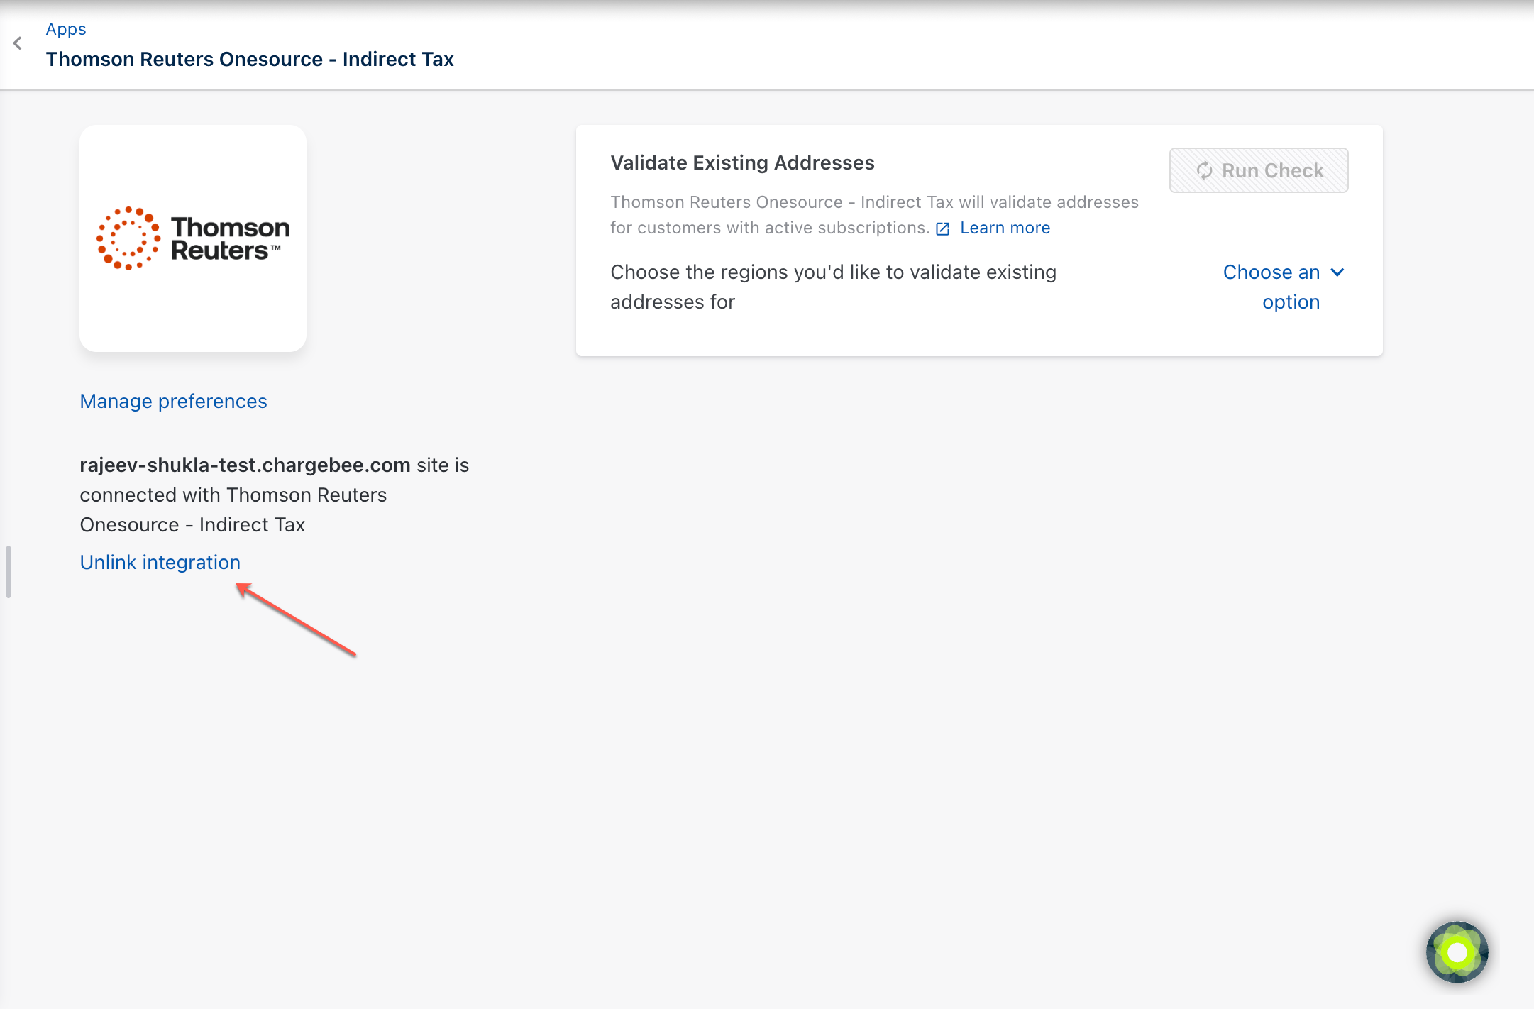Expand regions list via down chevron
1534x1009 pixels.
pyautogui.click(x=1337, y=272)
